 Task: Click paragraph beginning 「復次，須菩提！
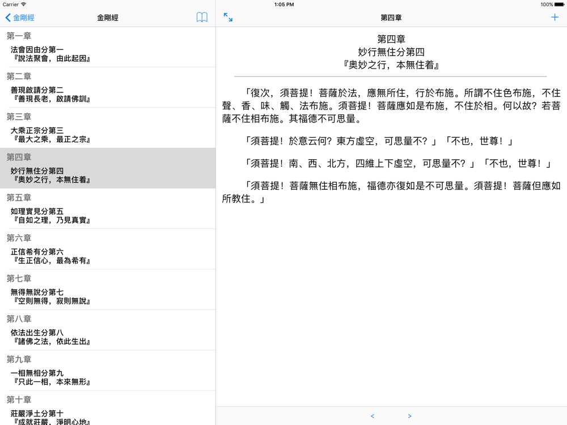[x=391, y=106]
